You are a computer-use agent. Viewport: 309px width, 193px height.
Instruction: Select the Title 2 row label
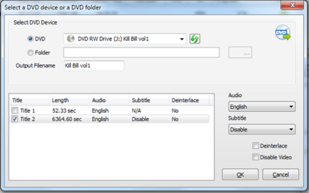(x=28, y=119)
